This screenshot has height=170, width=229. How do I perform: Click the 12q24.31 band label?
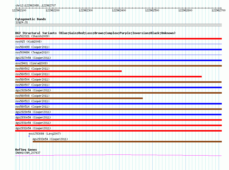pos(22,22)
